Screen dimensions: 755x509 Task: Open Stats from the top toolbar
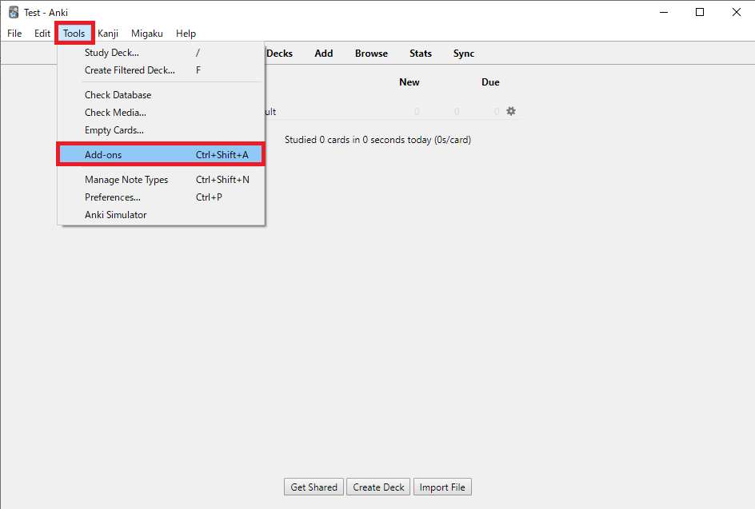421,54
